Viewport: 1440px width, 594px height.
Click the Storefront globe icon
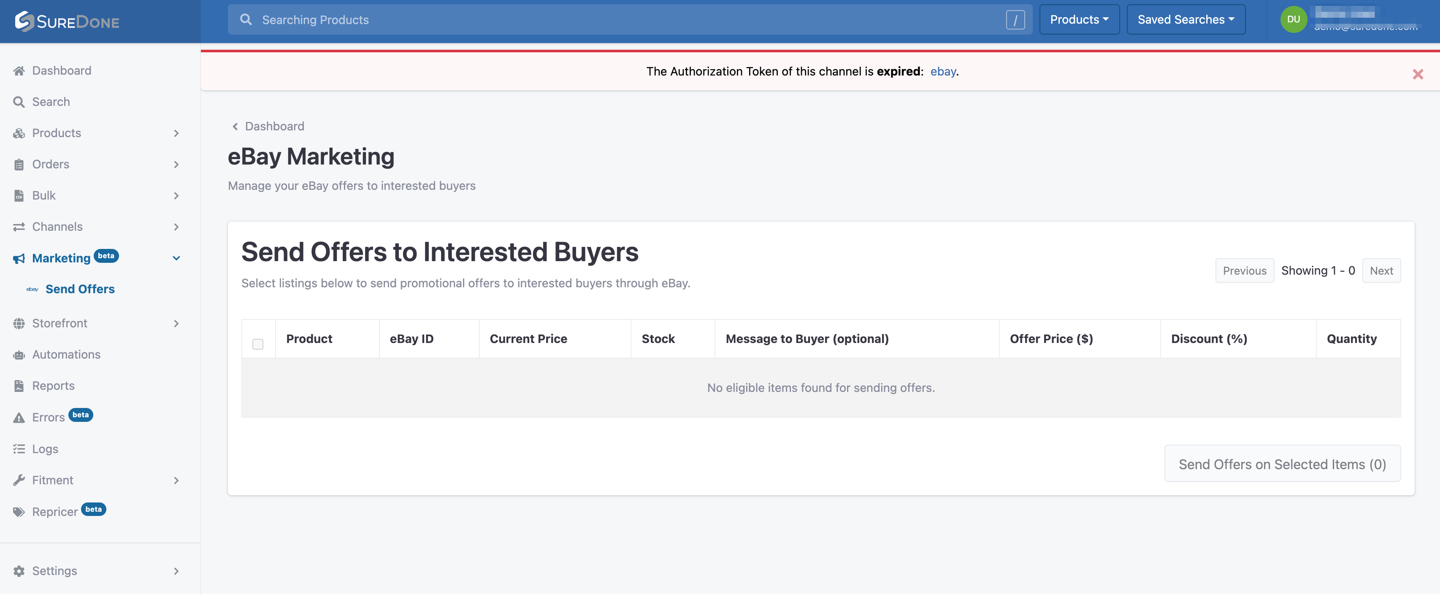19,324
